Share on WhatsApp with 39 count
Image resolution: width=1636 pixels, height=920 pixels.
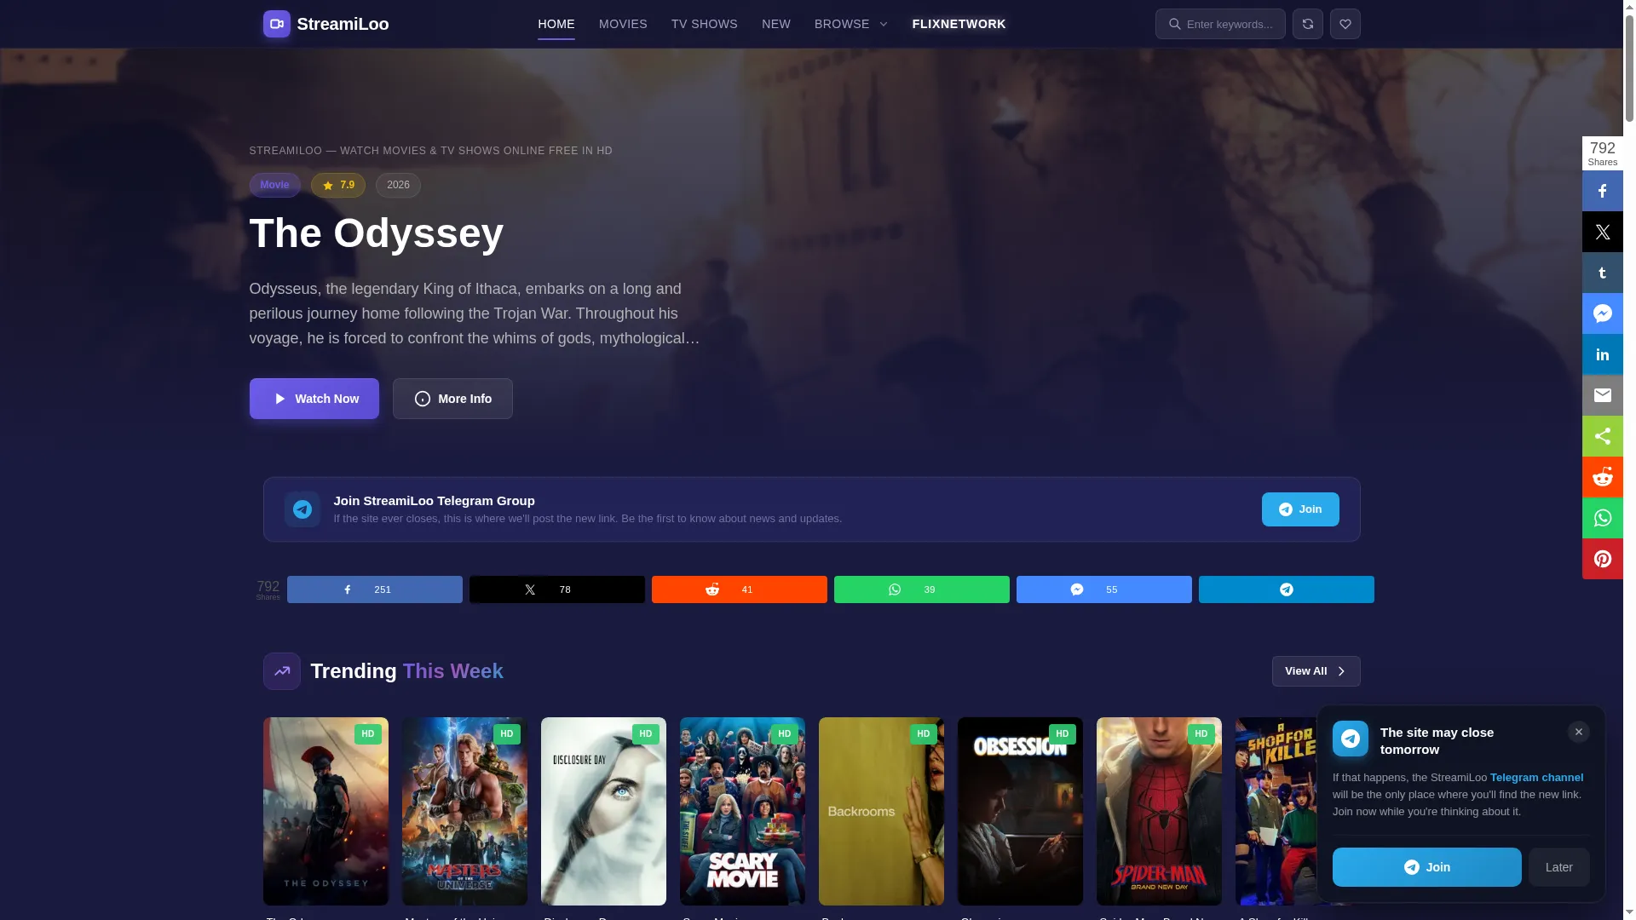tap(921, 589)
